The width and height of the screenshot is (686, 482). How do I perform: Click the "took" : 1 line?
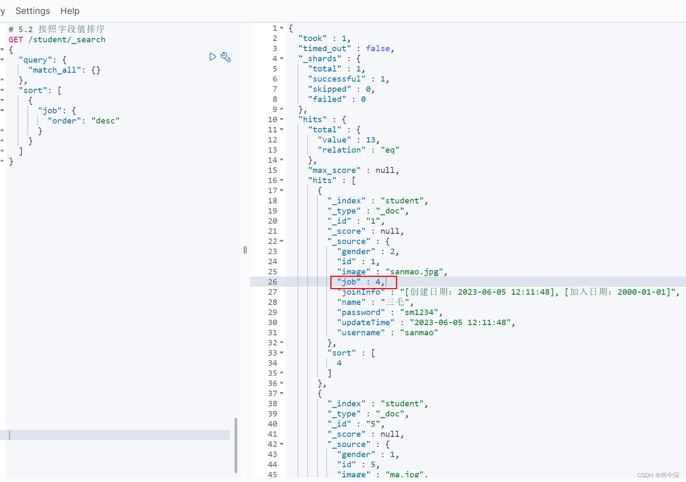324,38
